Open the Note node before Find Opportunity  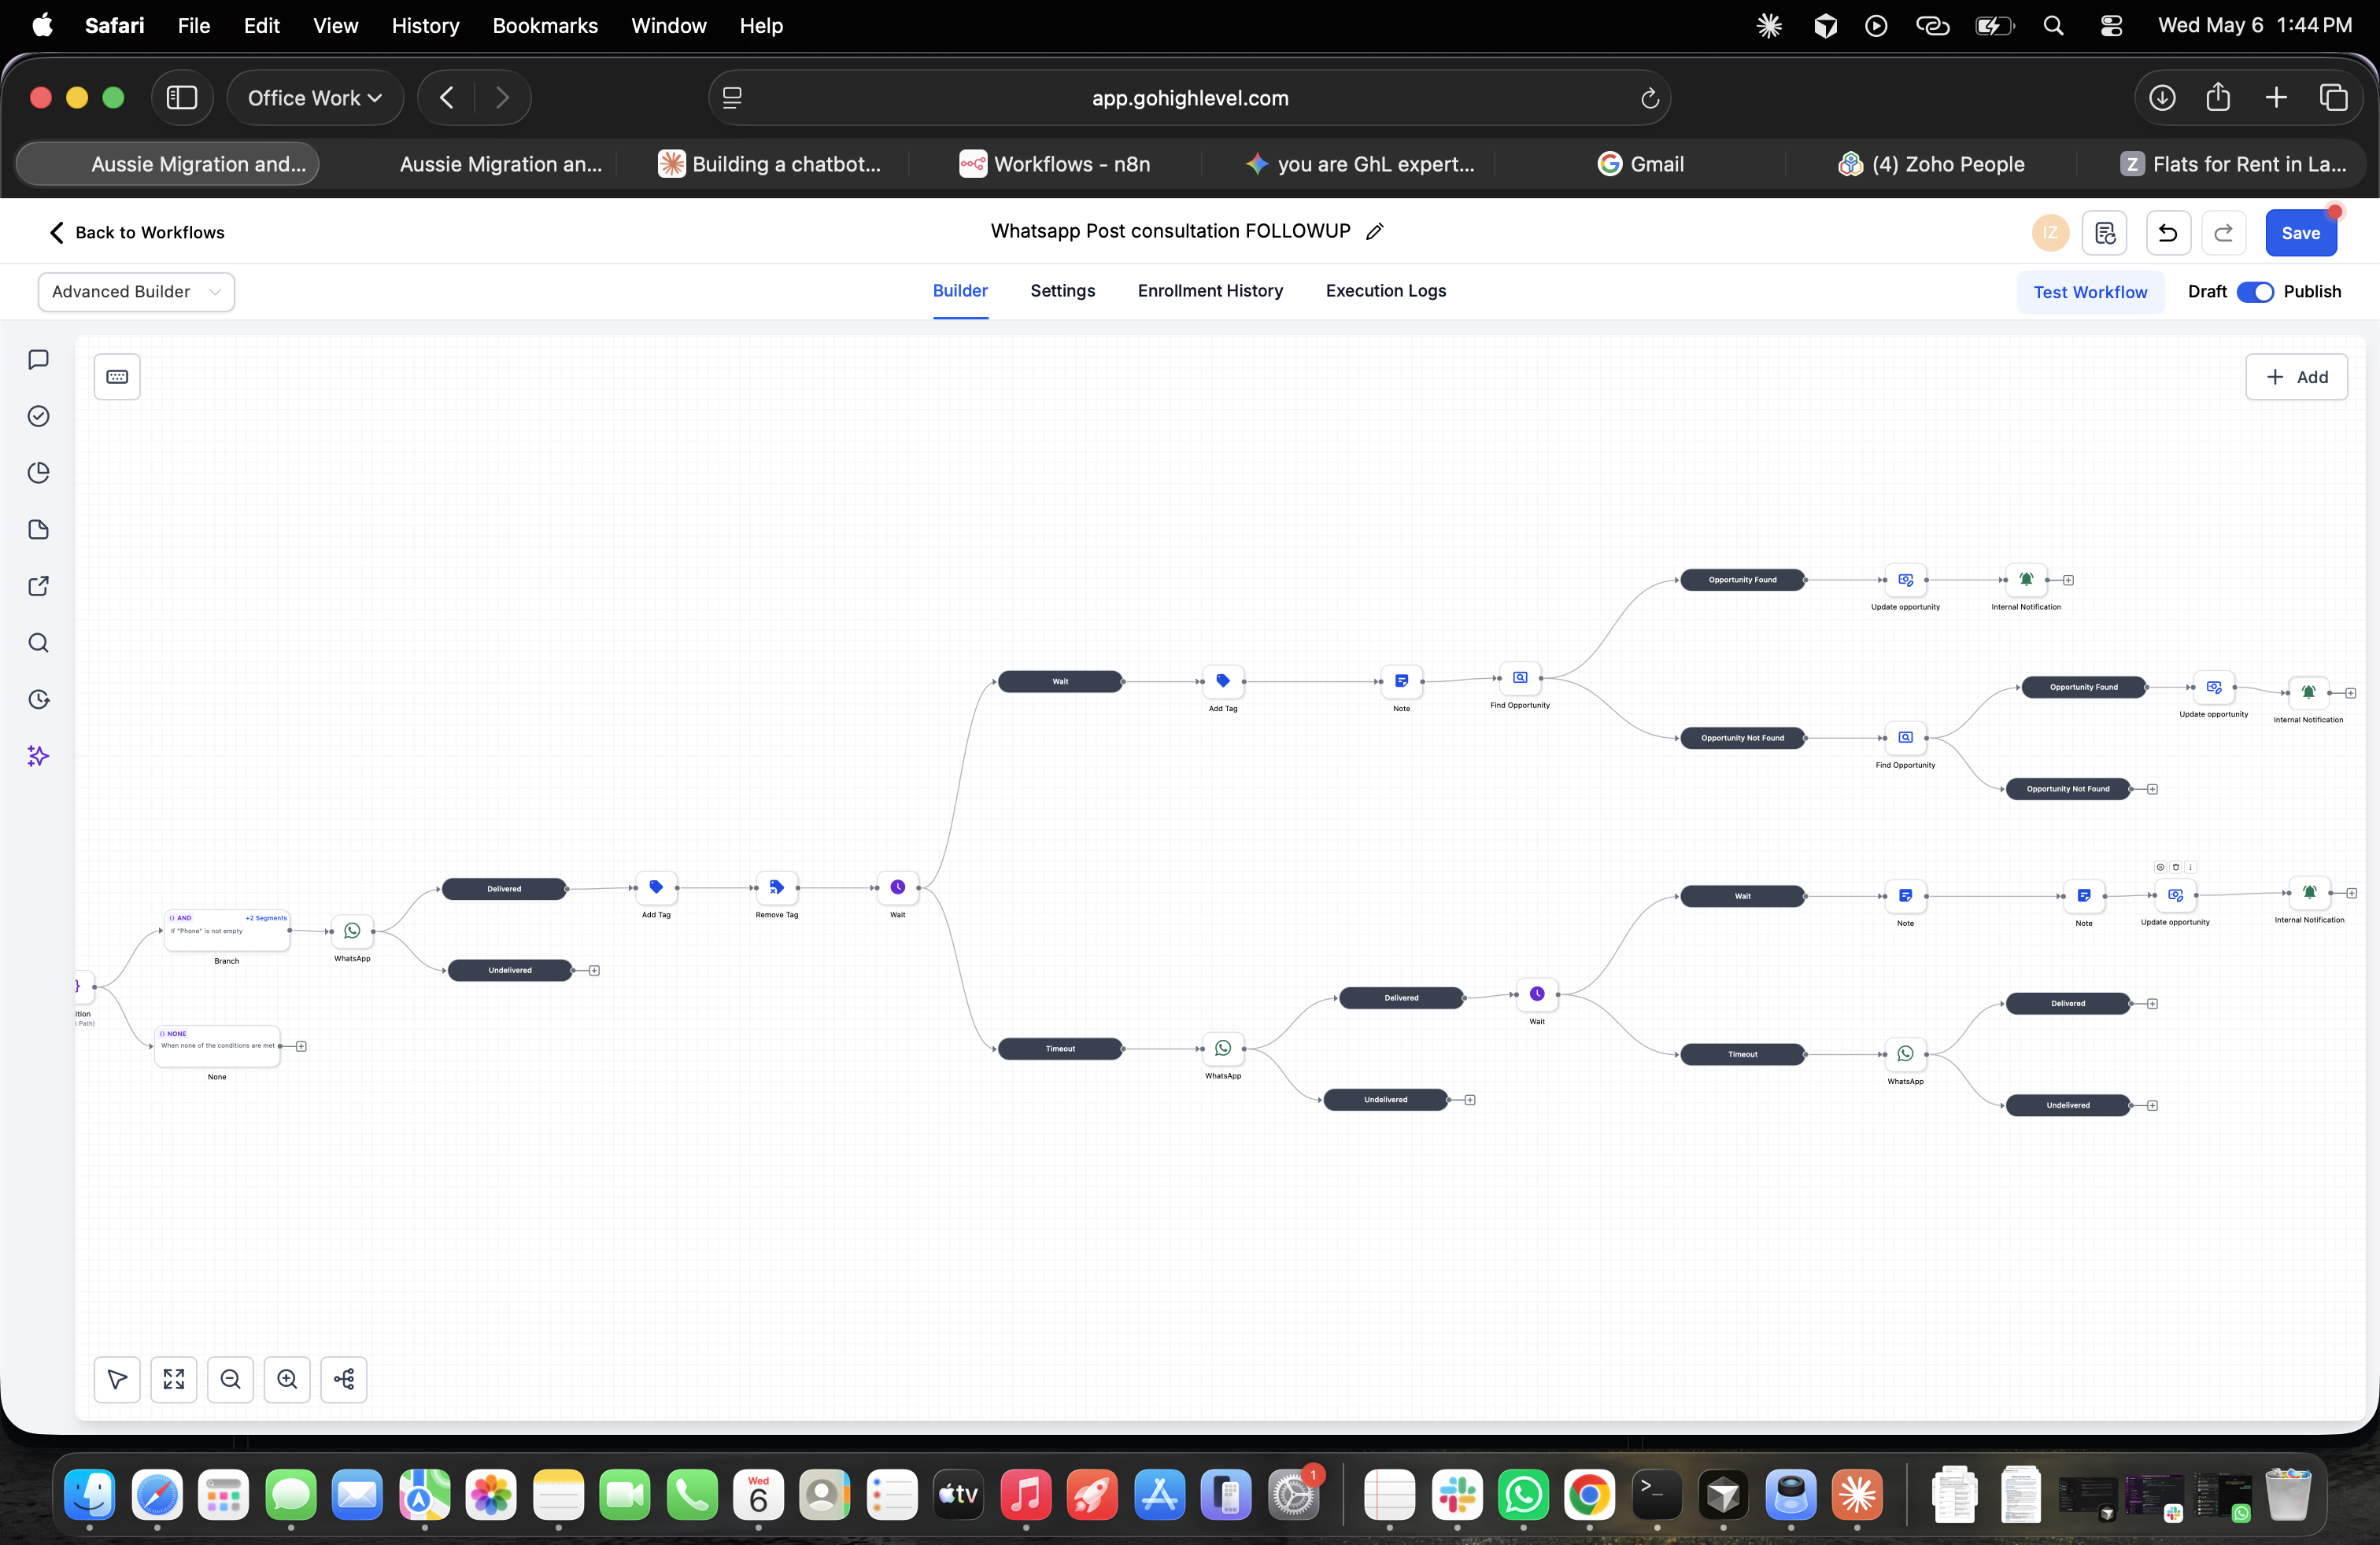1401,680
